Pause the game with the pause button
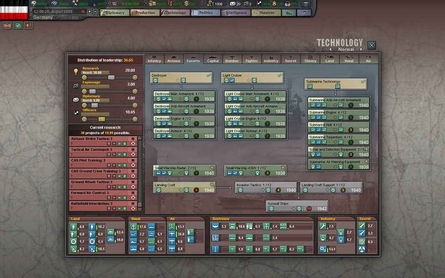This screenshot has height=278, width=445. pyautogui.click(x=83, y=12)
